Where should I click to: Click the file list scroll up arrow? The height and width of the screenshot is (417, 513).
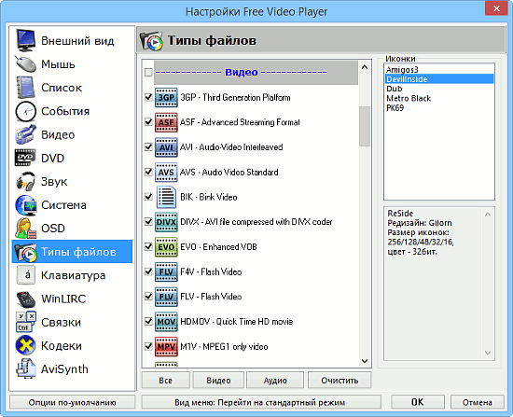coord(365,67)
